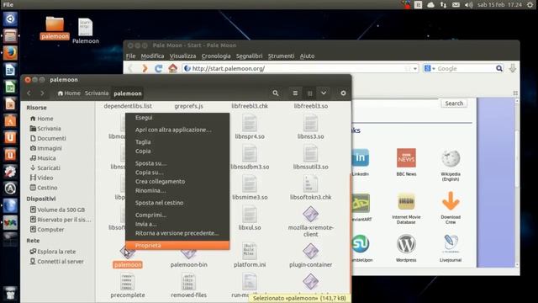Go forward in file manager navigation

coord(42,93)
